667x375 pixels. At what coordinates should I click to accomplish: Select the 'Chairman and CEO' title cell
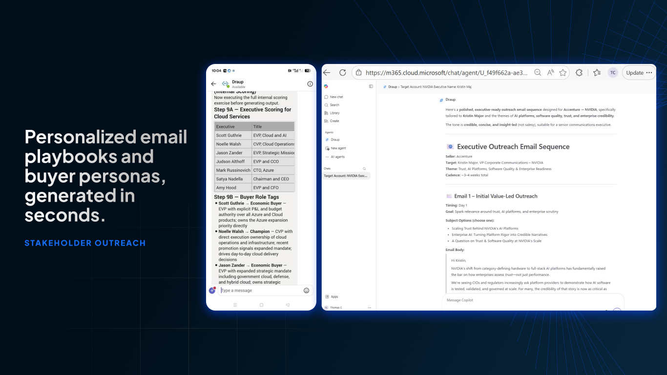coord(272,179)
